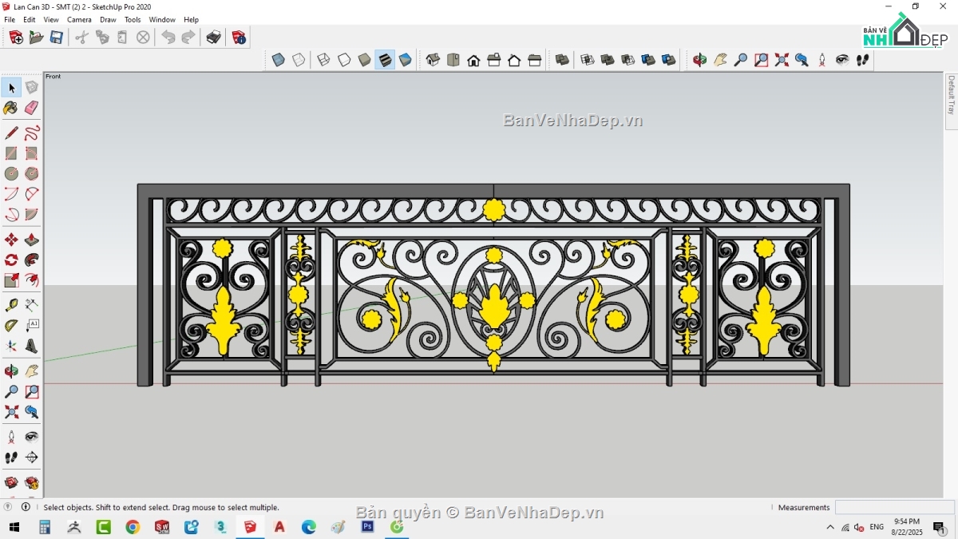Activate the Eraser tool

[31, 108]
